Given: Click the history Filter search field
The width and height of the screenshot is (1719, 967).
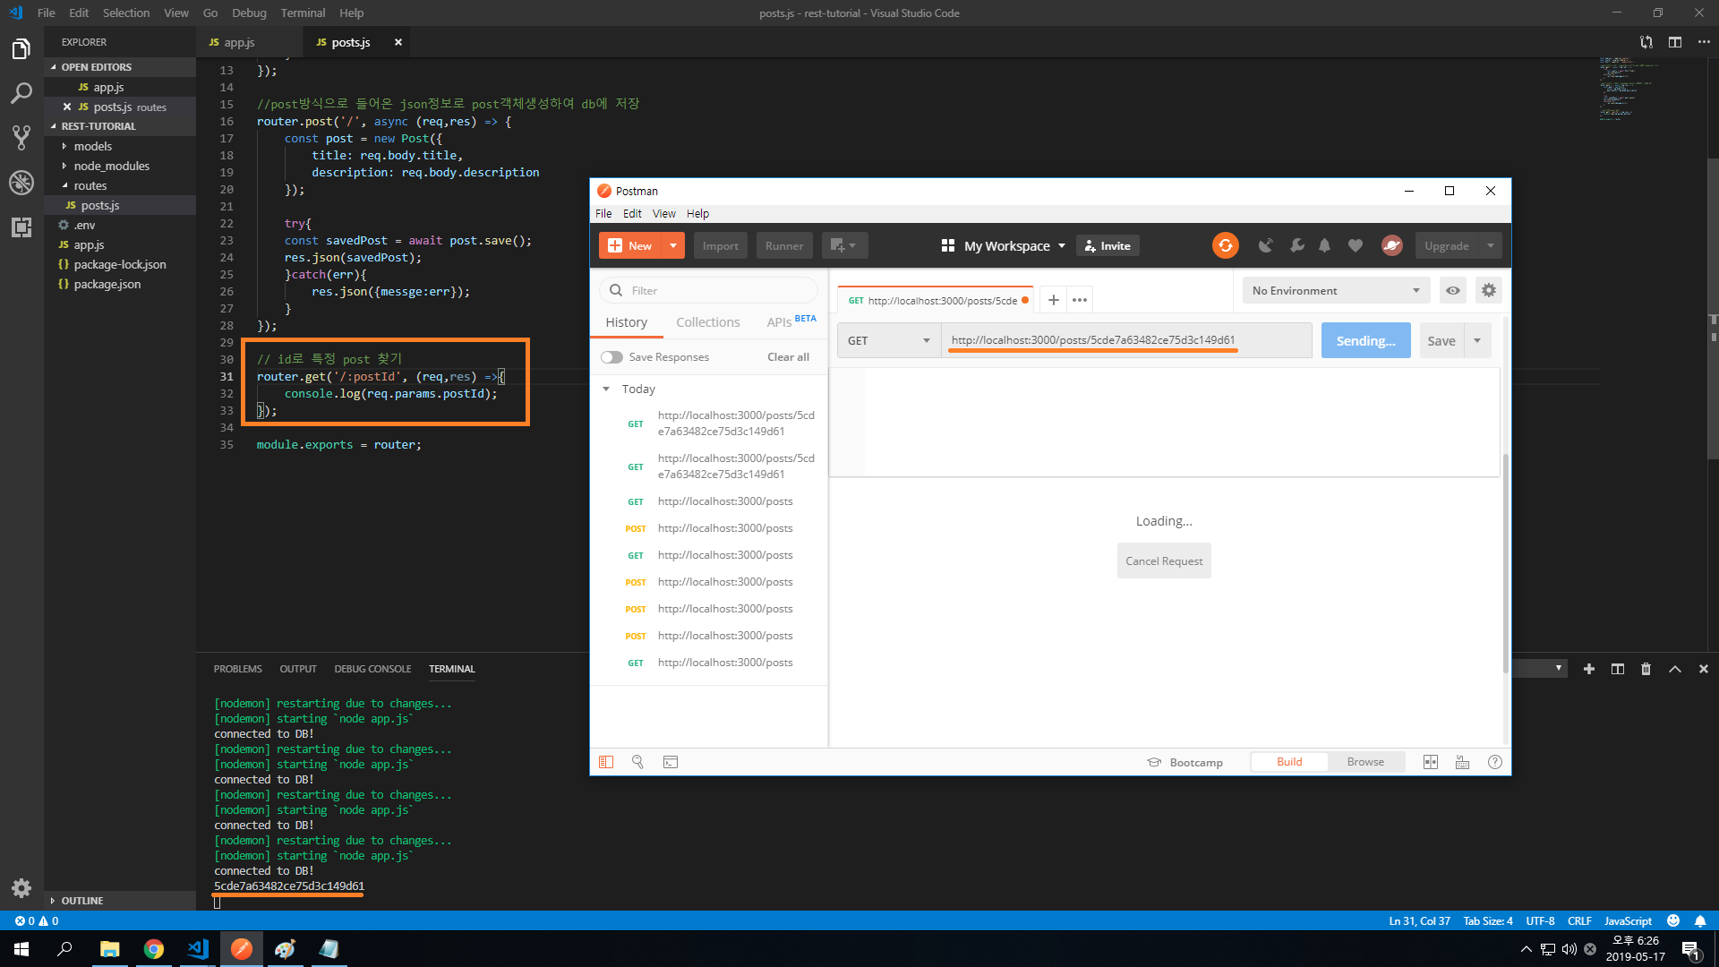Looking at the screenshot, I should tap(708, 290).
